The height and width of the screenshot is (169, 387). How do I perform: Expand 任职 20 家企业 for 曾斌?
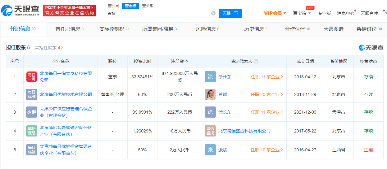pos(267,94)
